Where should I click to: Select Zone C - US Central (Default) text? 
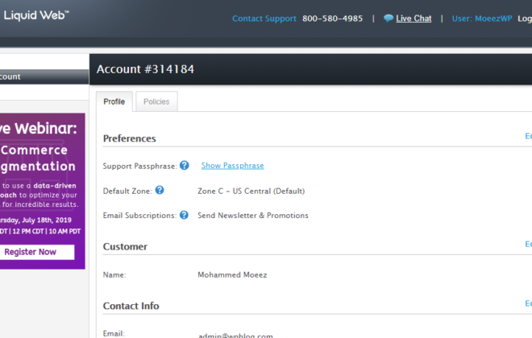tap(251, 191)
